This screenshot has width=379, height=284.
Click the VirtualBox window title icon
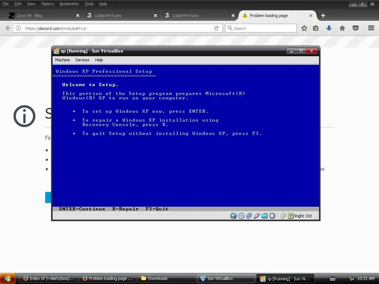click(x=56, y=51)
